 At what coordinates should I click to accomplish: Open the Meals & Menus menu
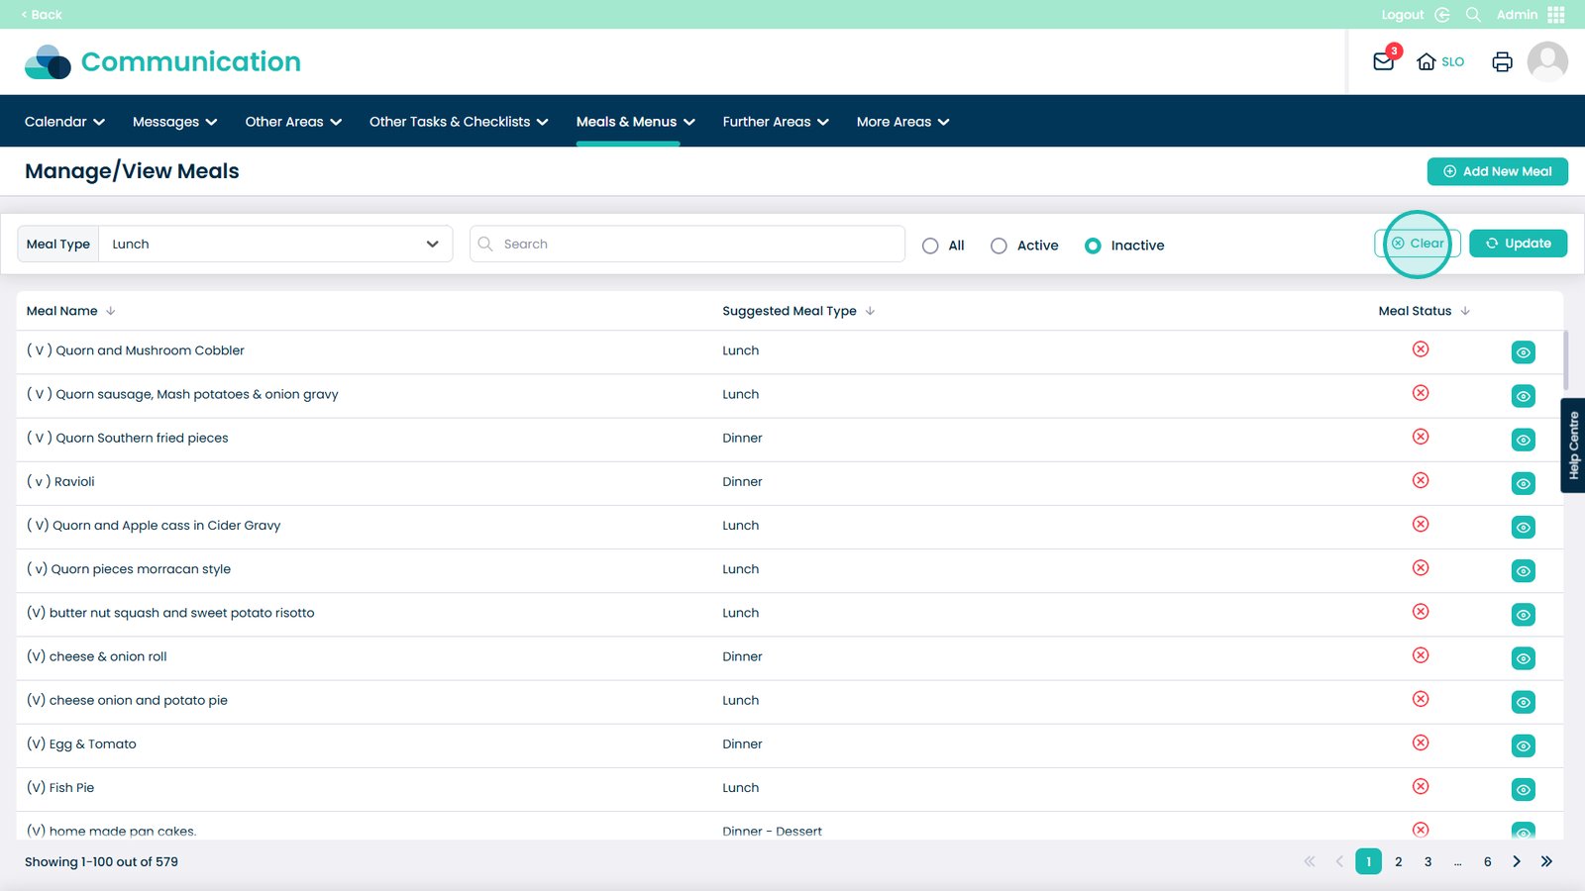click(x=635, y=122)
